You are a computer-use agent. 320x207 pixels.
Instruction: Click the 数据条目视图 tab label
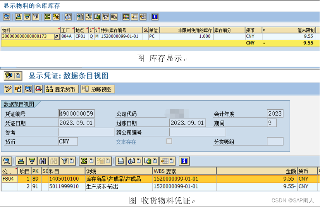pyautogui.click(x=19, y=104)
